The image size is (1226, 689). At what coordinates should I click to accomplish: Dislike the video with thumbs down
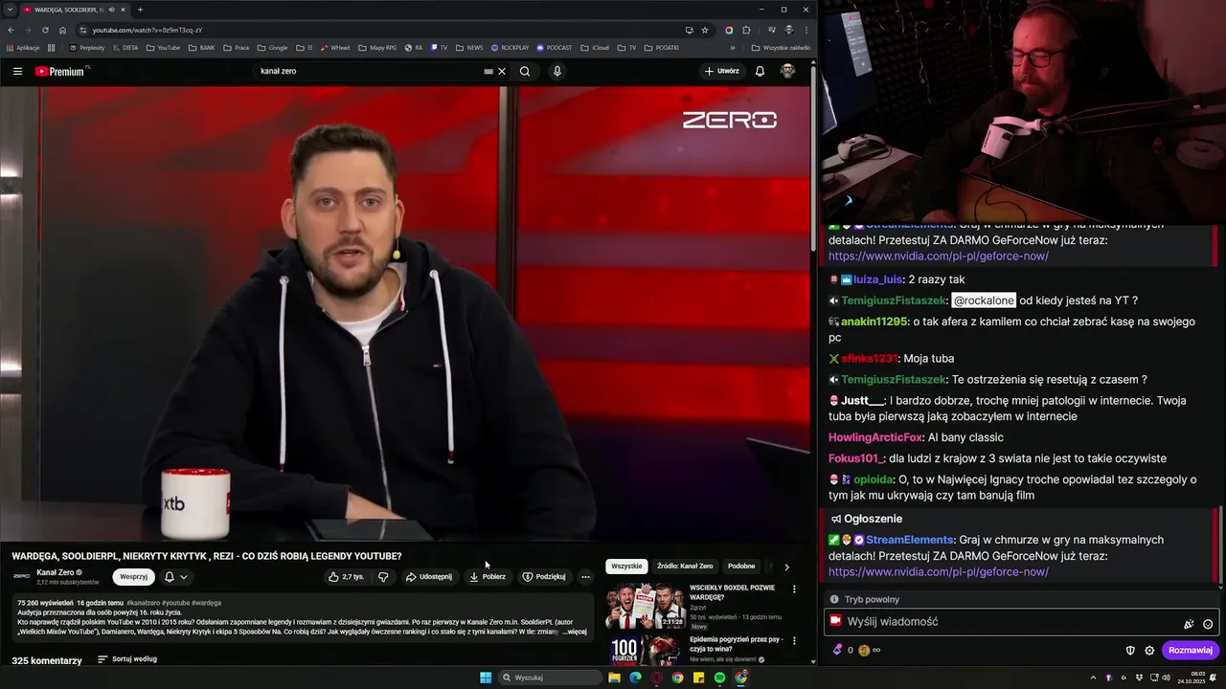tap(383, 577)
